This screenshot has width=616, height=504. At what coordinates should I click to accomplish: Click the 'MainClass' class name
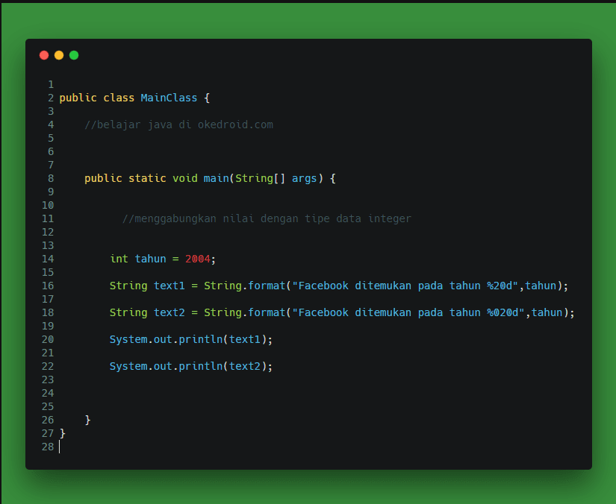click(x=169, y=98)
